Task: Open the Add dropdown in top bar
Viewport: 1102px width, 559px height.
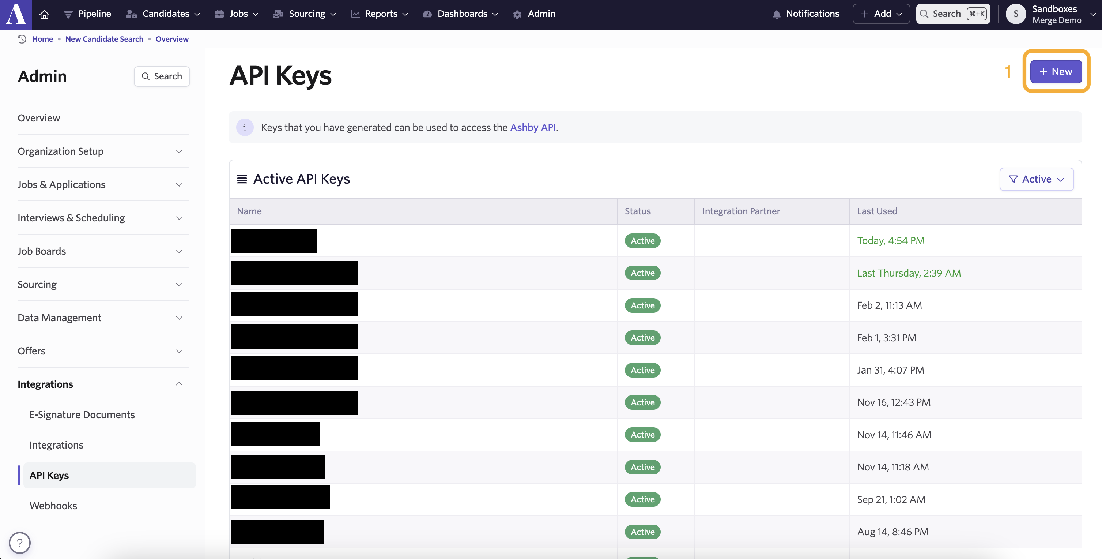Action: [881, 14]
